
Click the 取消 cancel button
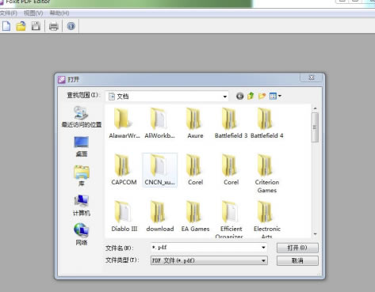pos(297,260)
